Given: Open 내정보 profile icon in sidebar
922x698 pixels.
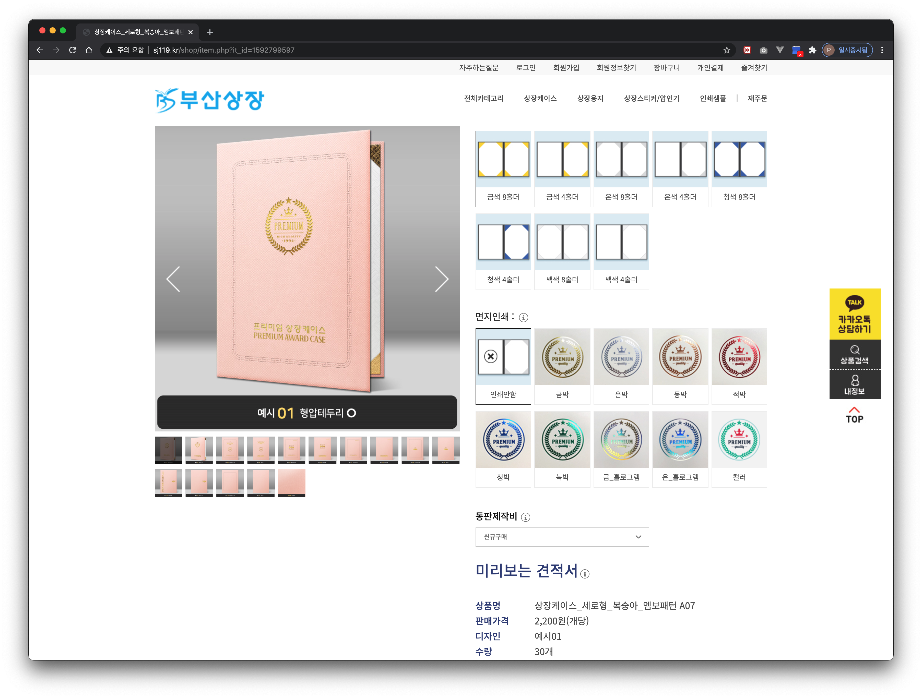Looking at the screenshot, I should pyautogui.click(x=855, y=380).
